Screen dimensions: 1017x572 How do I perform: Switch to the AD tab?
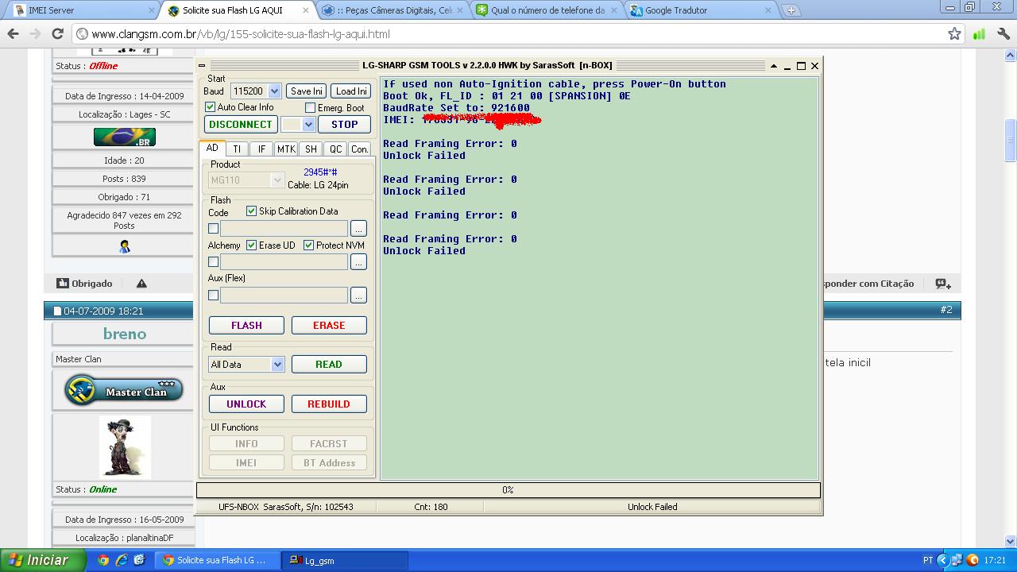[212, 148]
